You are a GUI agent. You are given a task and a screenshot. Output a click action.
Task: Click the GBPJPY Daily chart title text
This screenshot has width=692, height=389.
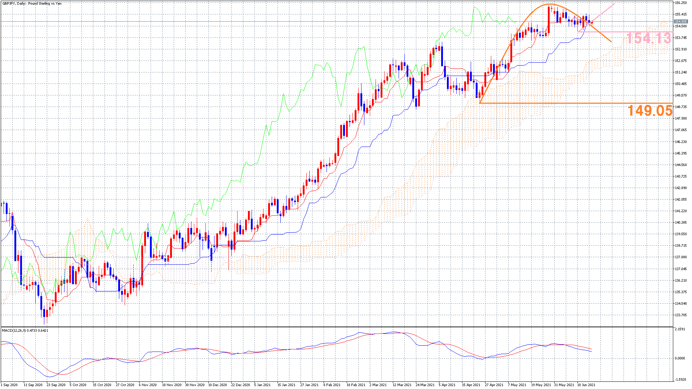click(32, 4)
